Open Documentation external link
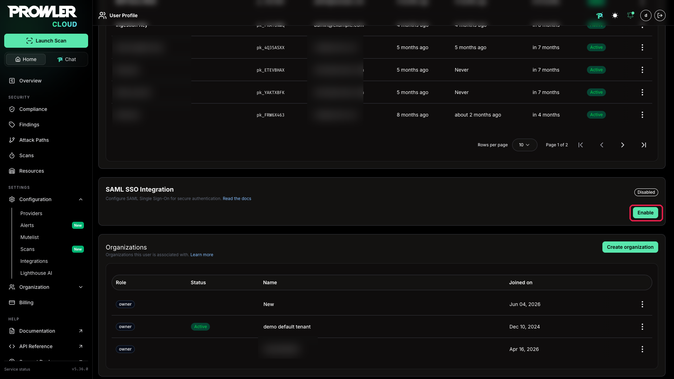This screenshot has width=674, height=379. click(x=46, y=331)
